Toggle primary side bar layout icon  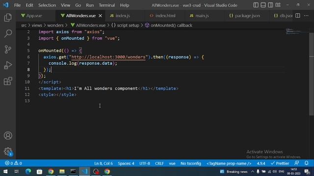click(x=256, y=5)
